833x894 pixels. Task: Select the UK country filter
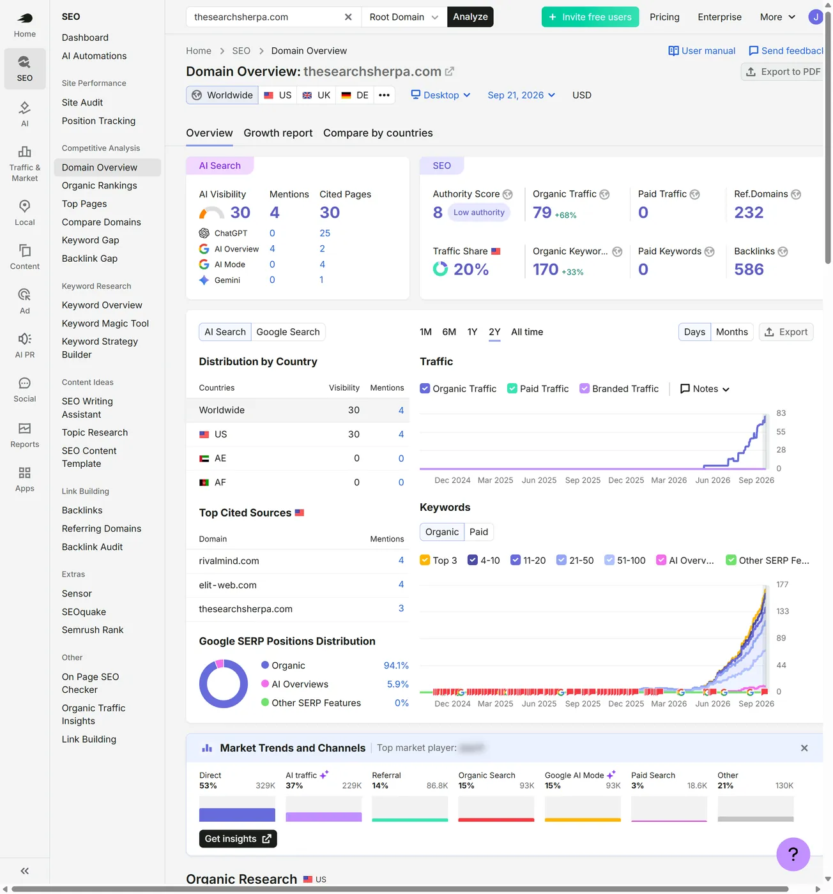[316, 95]
